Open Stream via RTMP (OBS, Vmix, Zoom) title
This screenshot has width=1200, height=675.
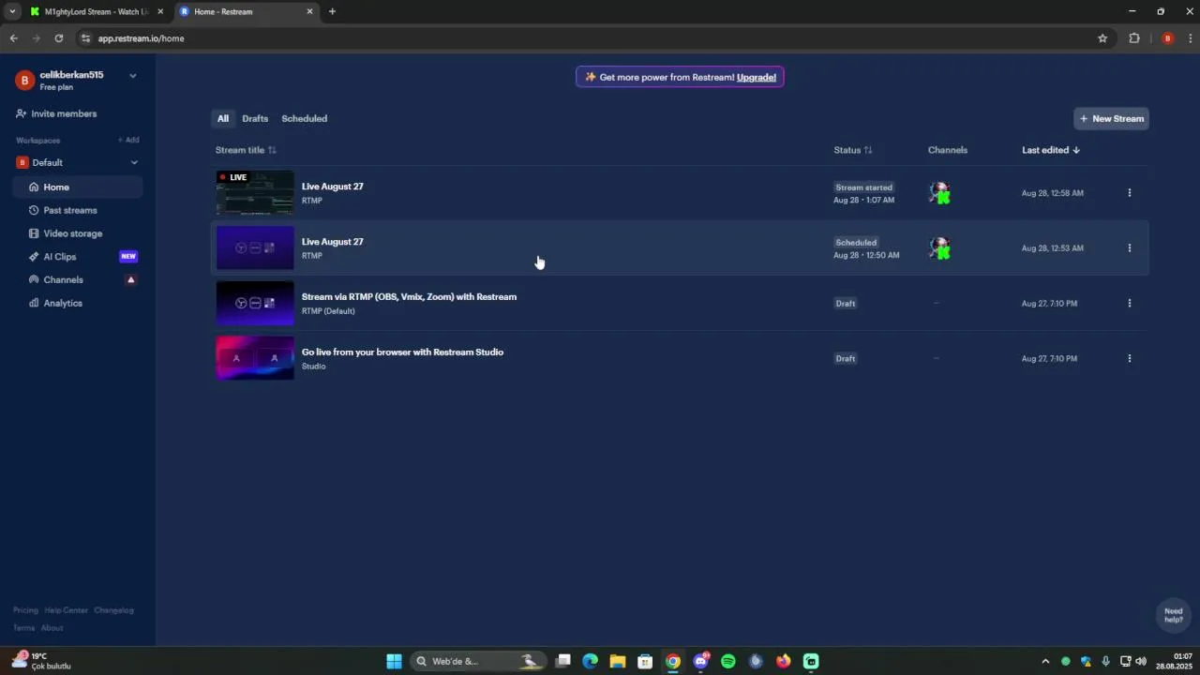(x=409, y=297)
